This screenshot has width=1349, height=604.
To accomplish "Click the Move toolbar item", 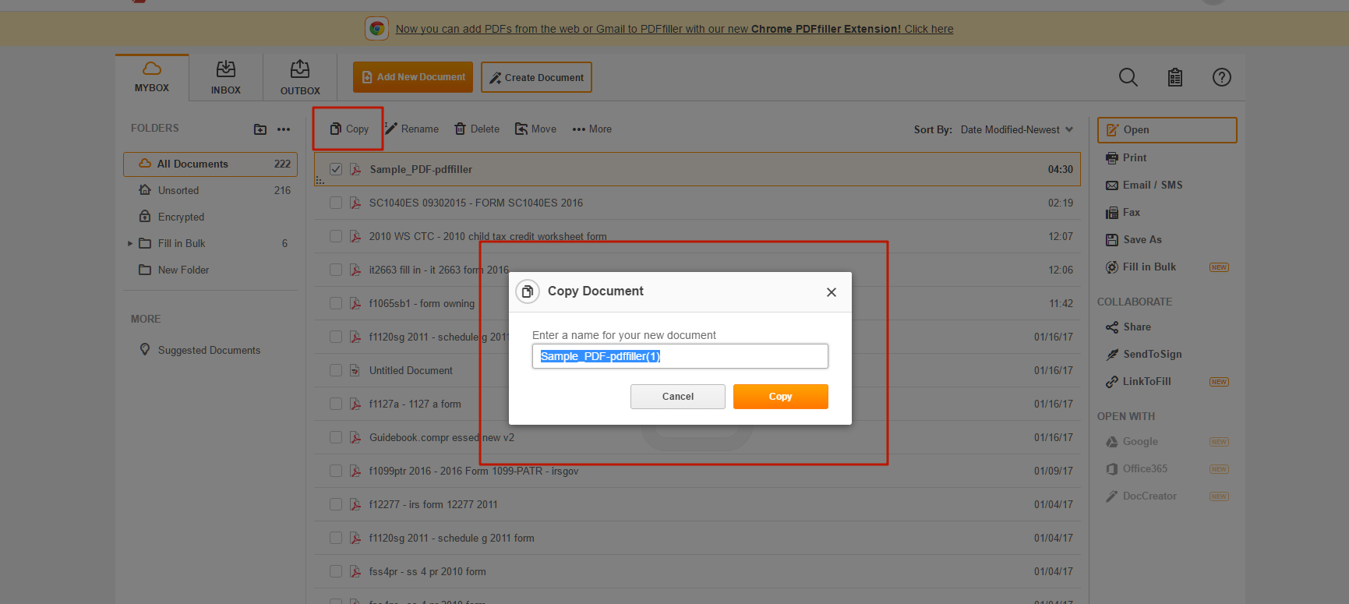I will coord(535,129).
